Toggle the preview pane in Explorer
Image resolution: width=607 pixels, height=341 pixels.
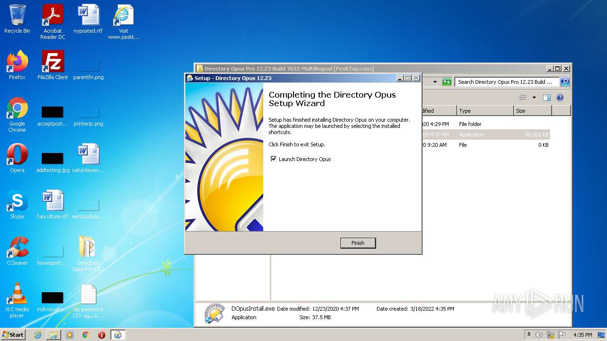[x=547, y=98]
